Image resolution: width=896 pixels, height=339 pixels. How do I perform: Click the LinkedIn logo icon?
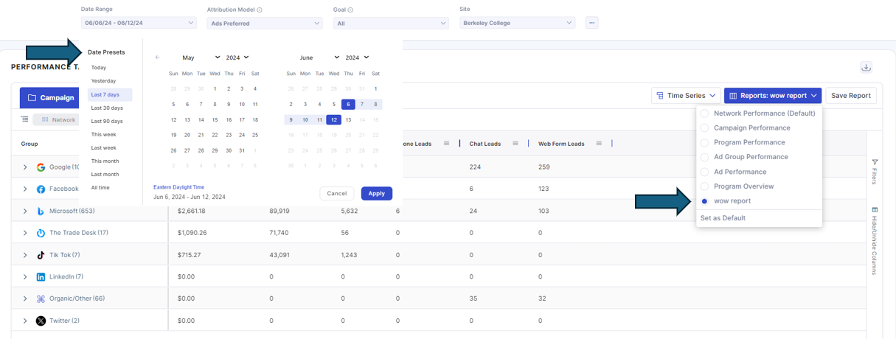(41, 277)
